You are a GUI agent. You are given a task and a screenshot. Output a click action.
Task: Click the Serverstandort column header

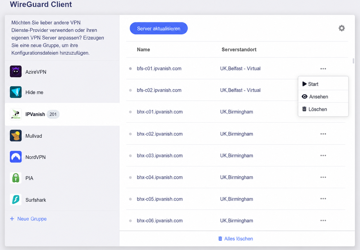239,49
